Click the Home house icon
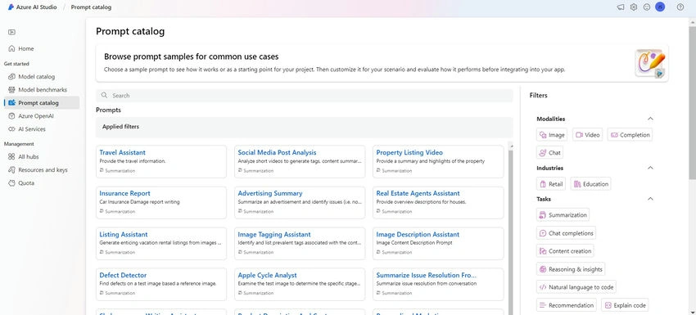The height and width of the screenshot is (315, 696). tap(11, 49)
